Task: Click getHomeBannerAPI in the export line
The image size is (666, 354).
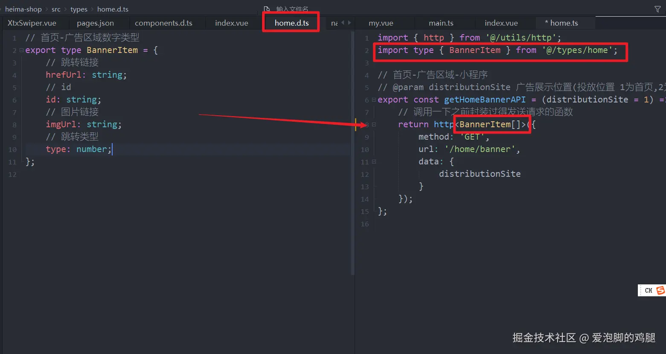Action: coord(485,99)
